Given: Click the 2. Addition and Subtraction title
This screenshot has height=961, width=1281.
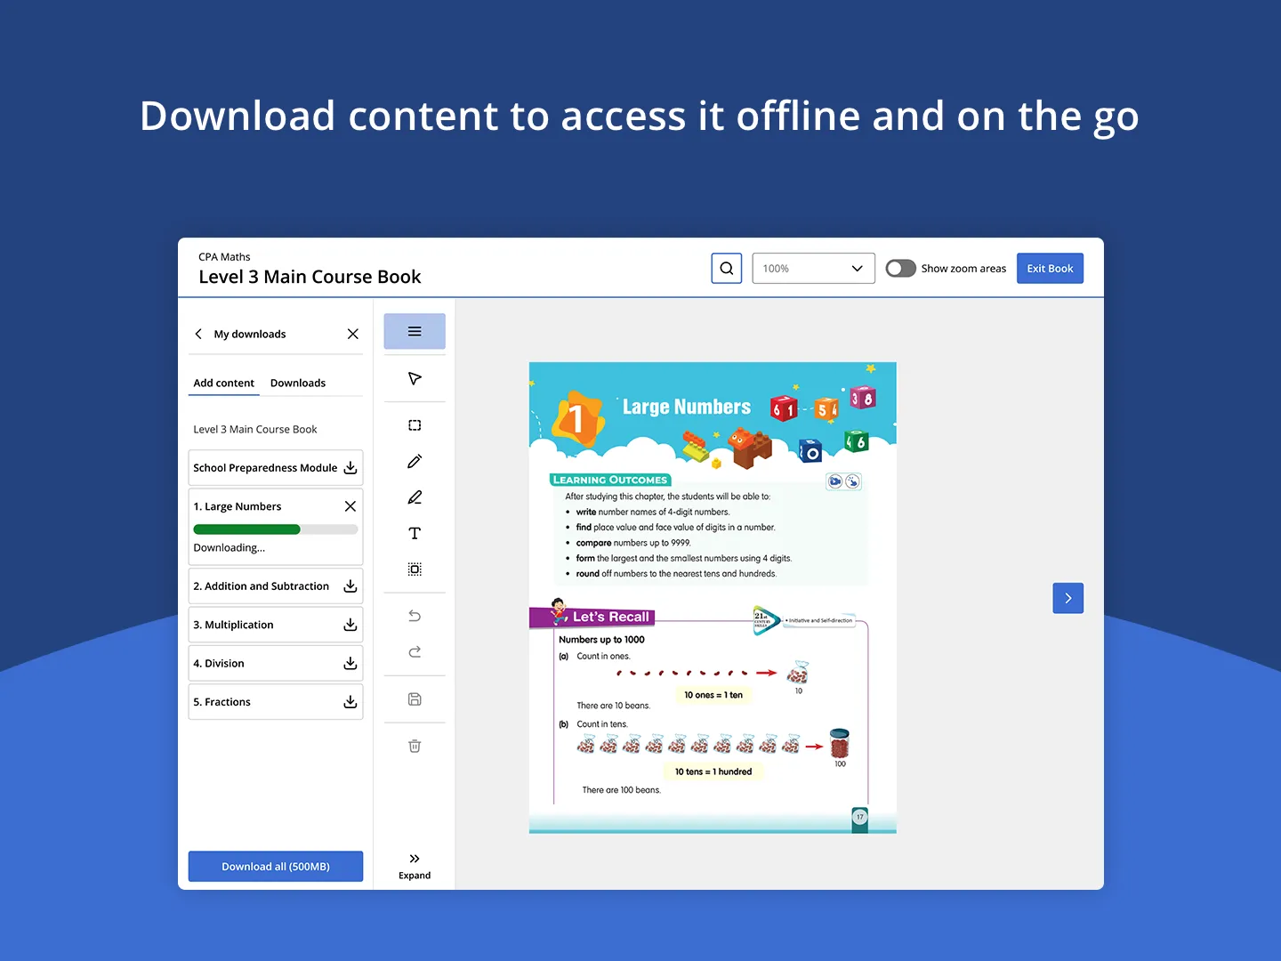Looking at the screenshot, I should click(262, 586).
